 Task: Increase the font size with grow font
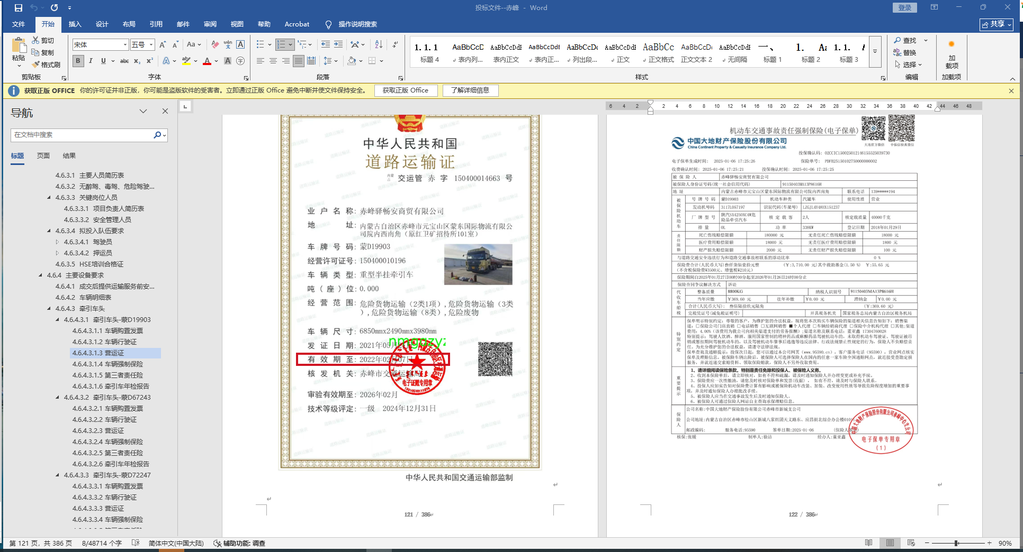[x=163, y=45]
